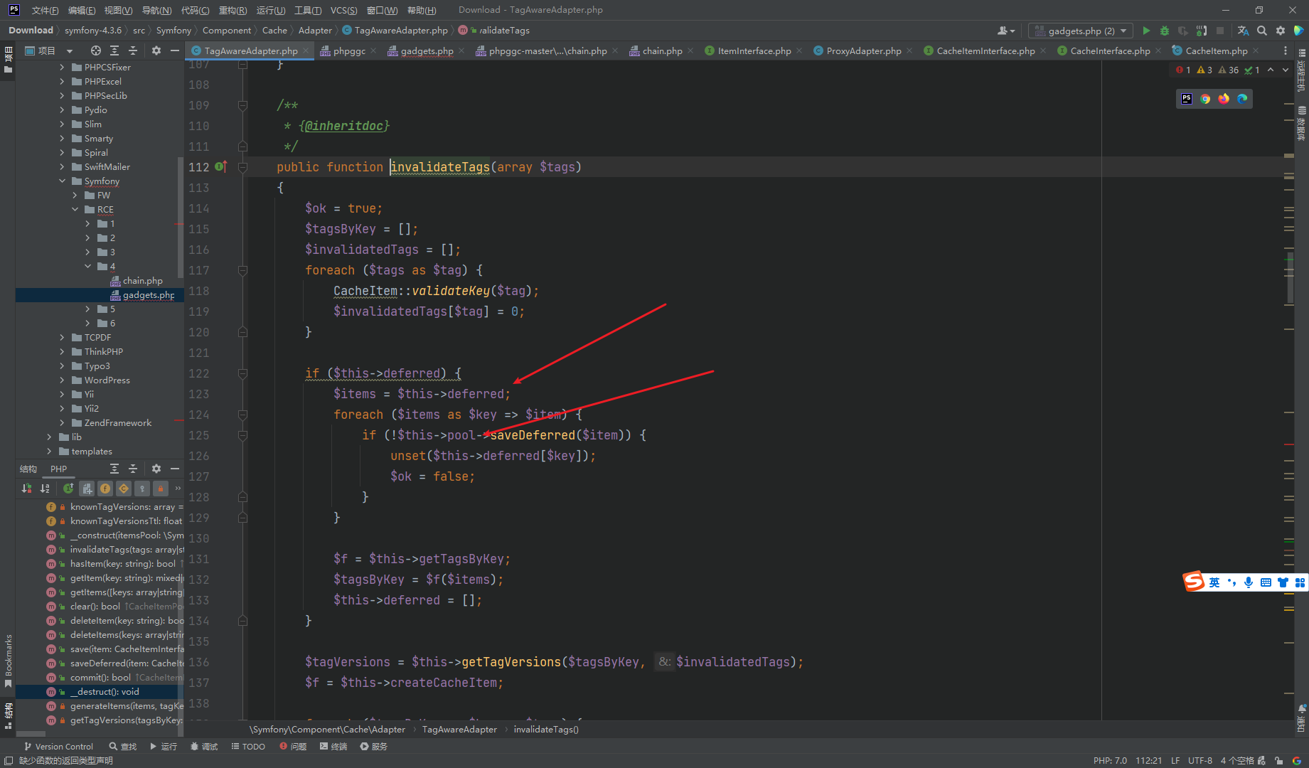Switch to the ProxyAdapter.php editor tab

tap(863, 50)
